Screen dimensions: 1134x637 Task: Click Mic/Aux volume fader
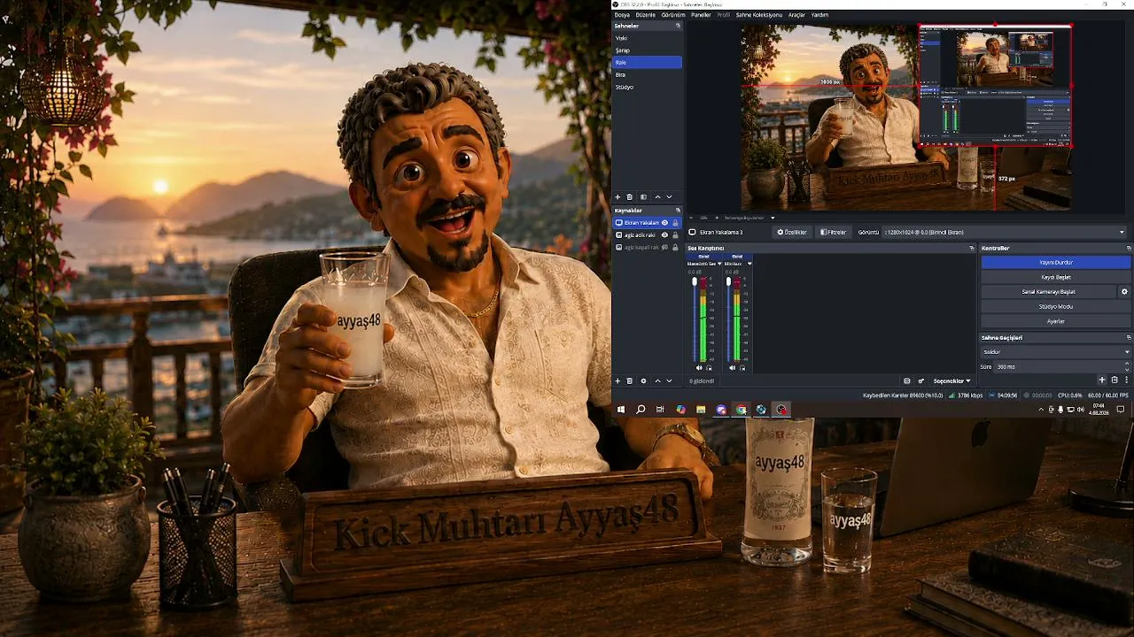728,281
